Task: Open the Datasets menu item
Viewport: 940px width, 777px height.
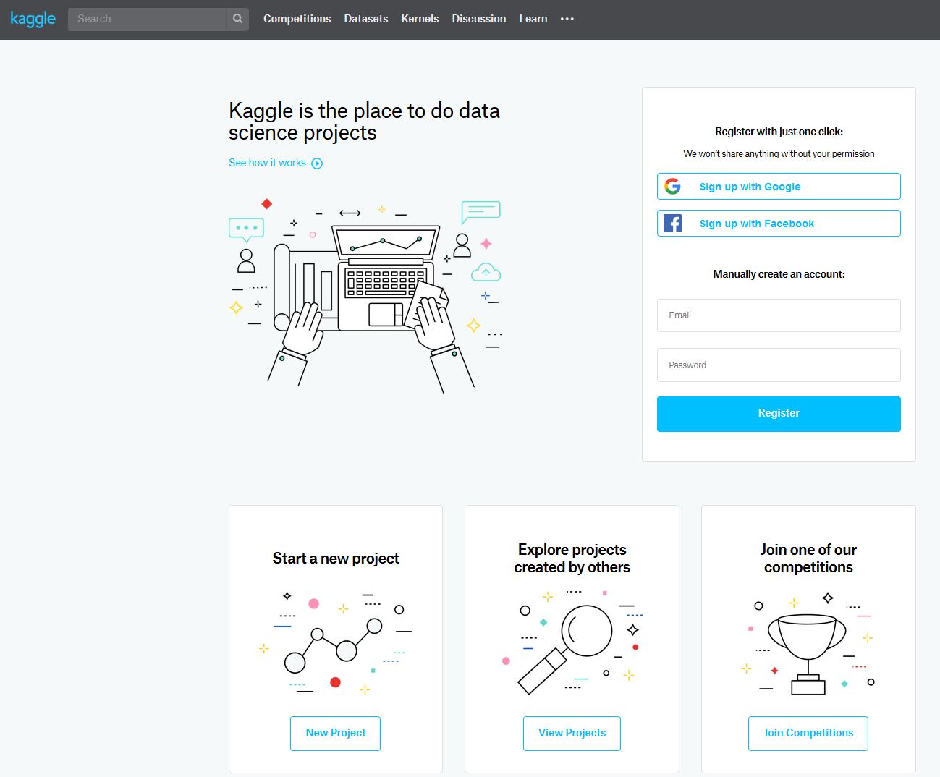Action: click(x=366, y=19)
